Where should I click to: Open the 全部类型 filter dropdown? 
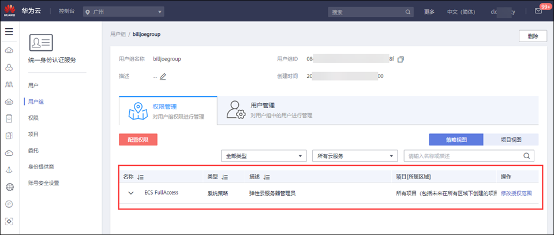[264, 156]
